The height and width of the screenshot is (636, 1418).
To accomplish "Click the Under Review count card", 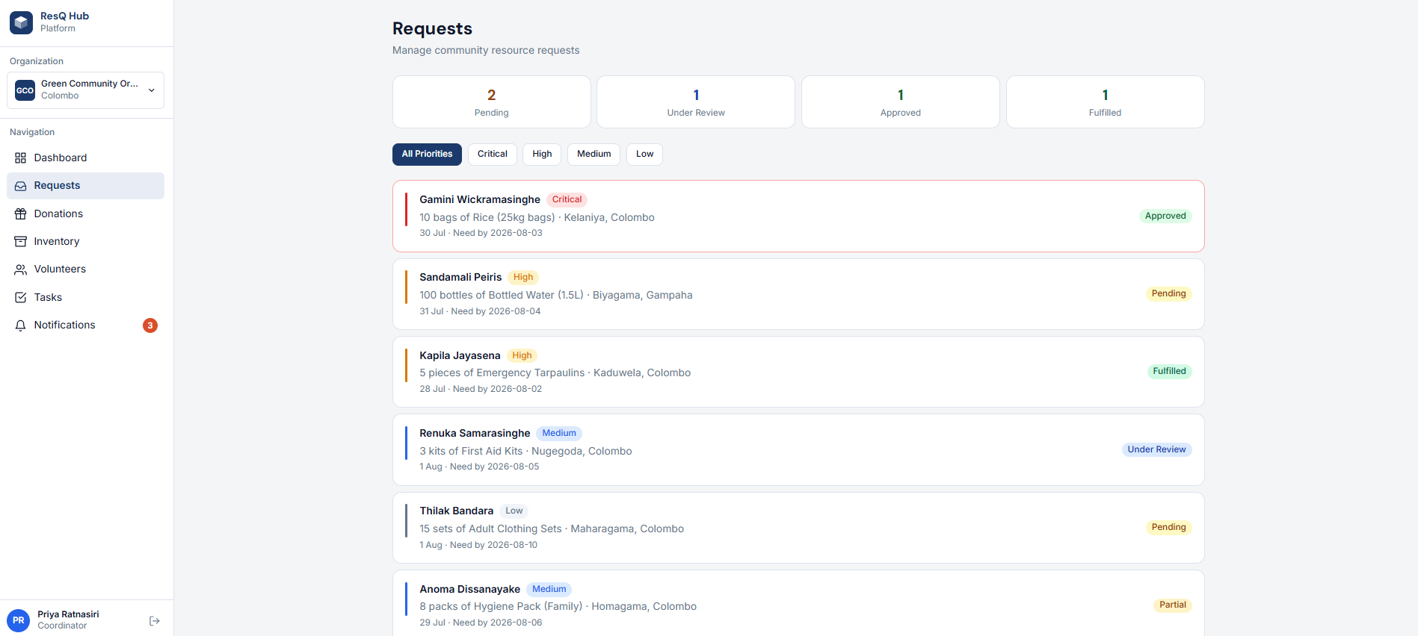I will [x=696, y=102].
